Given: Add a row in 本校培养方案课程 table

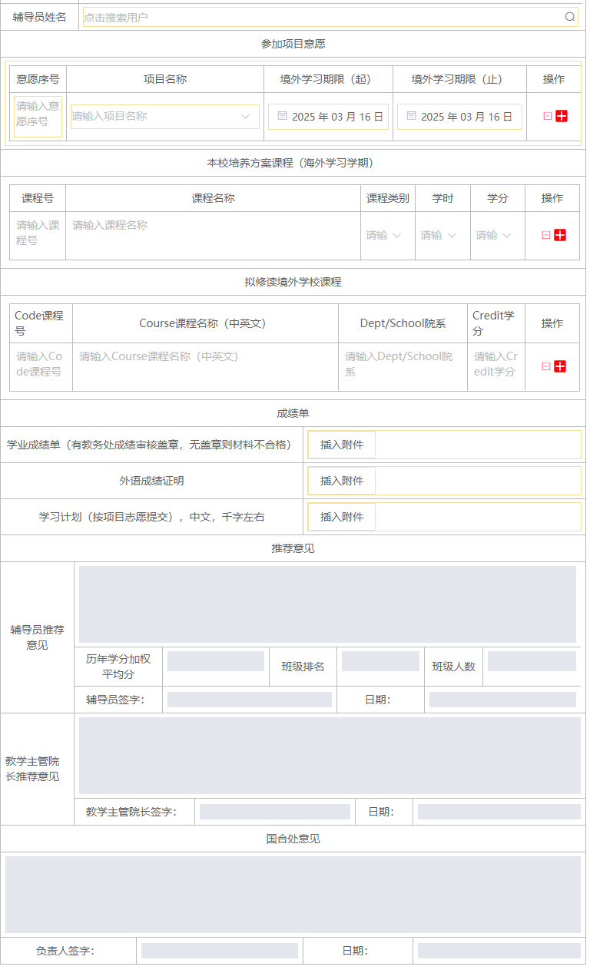Looking at the screenshot, I should click(x=560, y=235).
